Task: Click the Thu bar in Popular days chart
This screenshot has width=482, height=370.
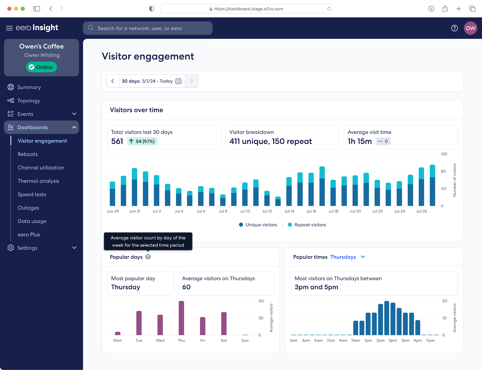Action: click(181, 318)
